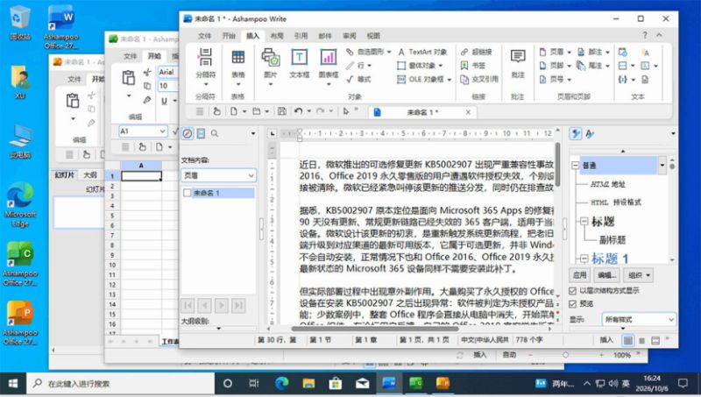Click the 编辑... edit style button

(607, 275)
